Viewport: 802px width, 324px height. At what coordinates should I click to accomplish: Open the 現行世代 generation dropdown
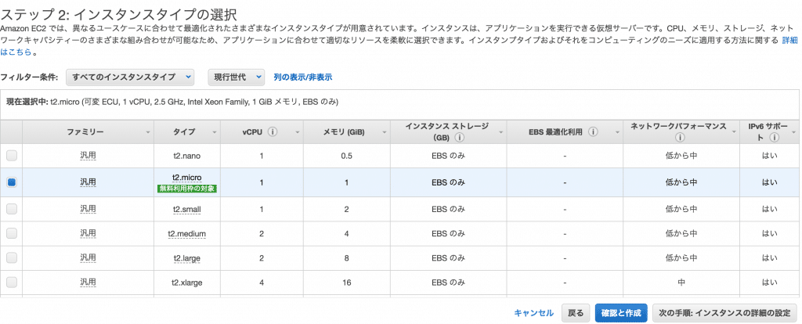(x=236, y=77)
